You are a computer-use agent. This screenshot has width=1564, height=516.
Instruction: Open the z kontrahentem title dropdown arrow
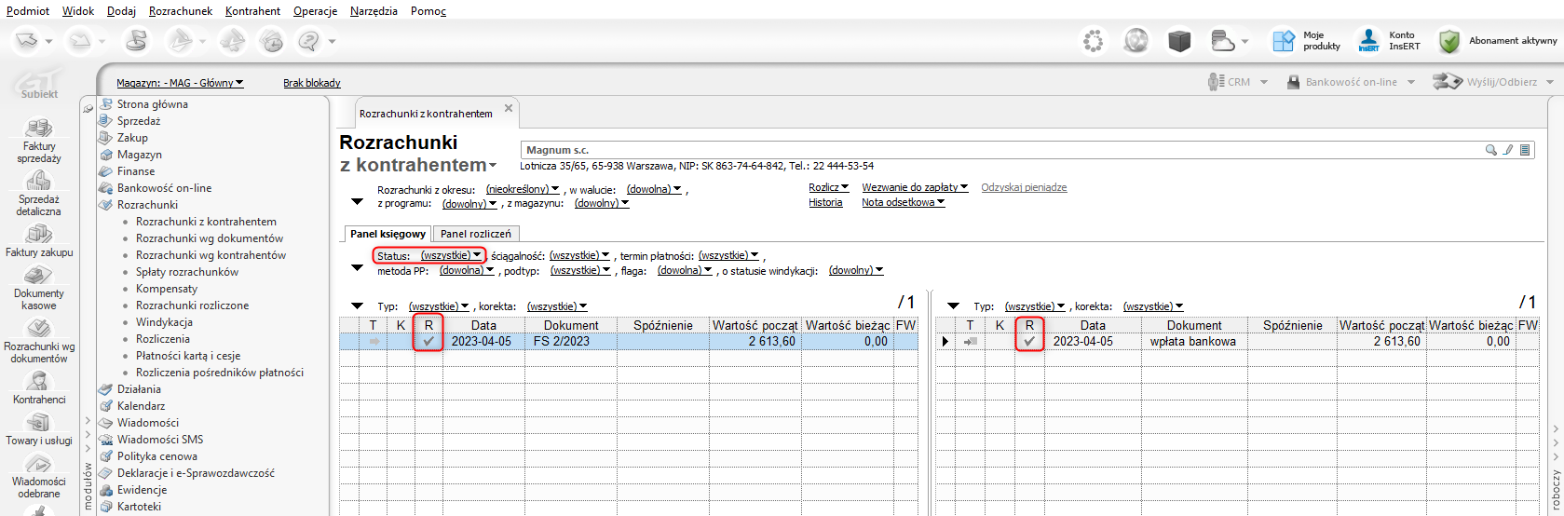(x=493, y=166)
